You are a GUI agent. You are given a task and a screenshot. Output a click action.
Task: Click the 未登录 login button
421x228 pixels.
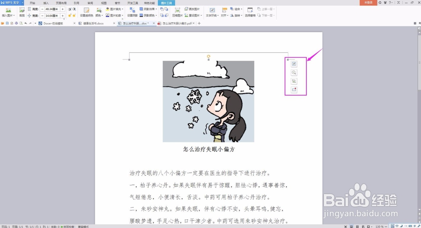pyautogui.click(x=368, y=3)
